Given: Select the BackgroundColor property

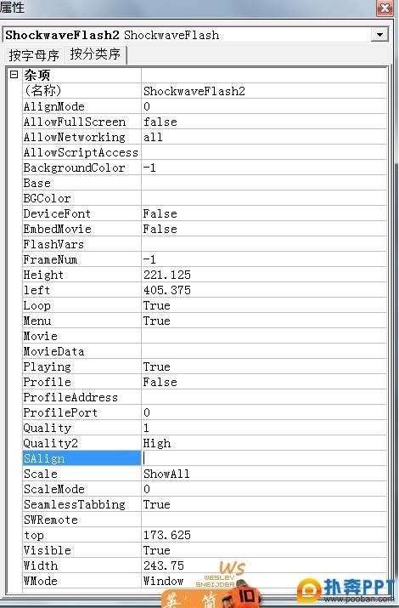Looking at the screenshot, I should (x=81, y=168).
